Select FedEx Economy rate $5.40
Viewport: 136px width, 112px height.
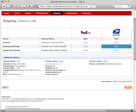[85, 42]
